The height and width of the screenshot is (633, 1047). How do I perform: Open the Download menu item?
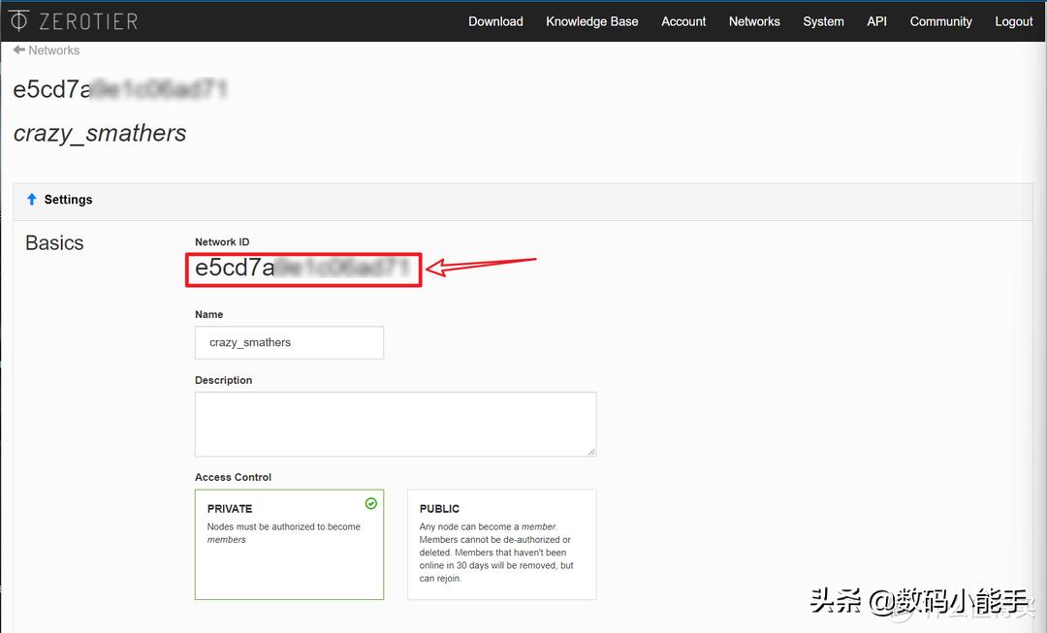tap(495, 21)
